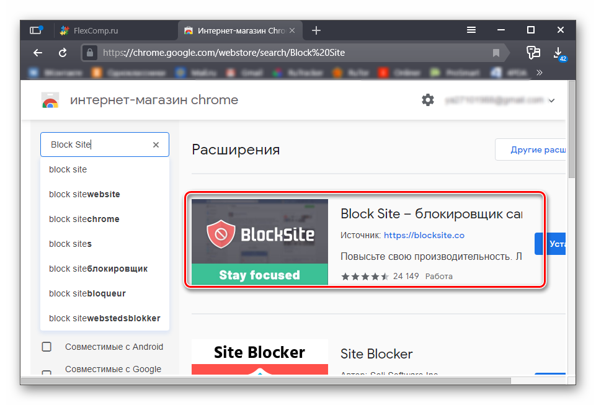Open the browser hamburger menu

pos(471,30)
